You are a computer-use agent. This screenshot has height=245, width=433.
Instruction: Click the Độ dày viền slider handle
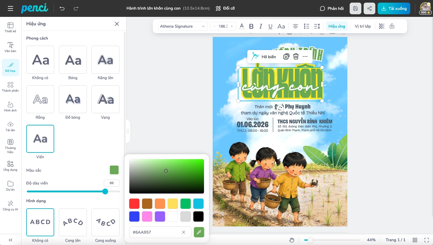tap(105, 191)
